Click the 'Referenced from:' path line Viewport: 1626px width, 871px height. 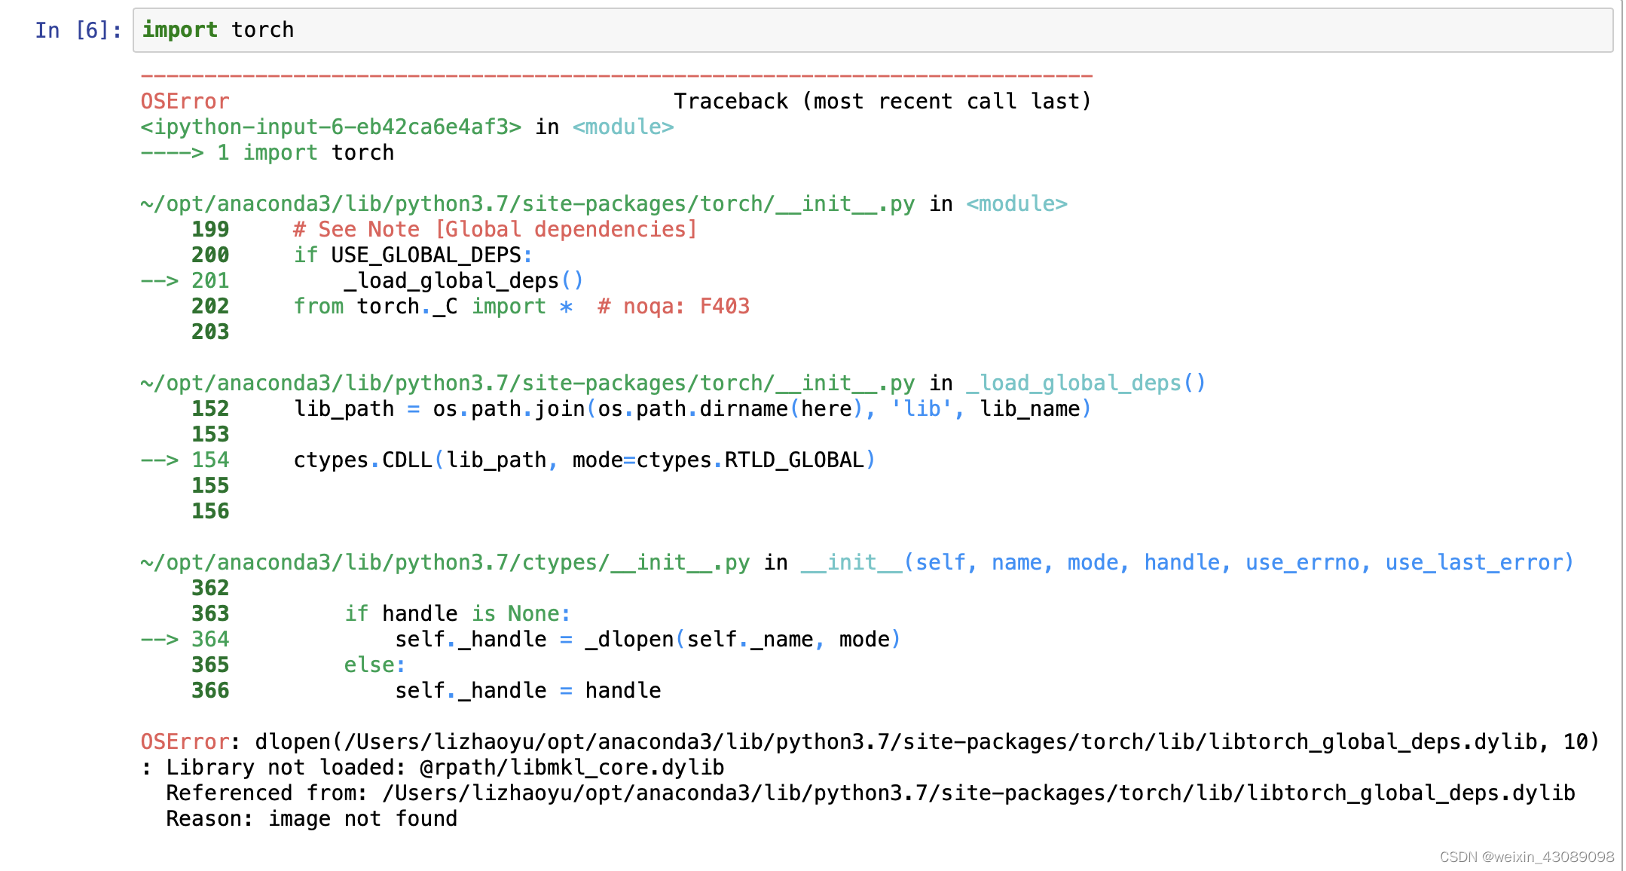pyautogui.click(x=870, y=793)
